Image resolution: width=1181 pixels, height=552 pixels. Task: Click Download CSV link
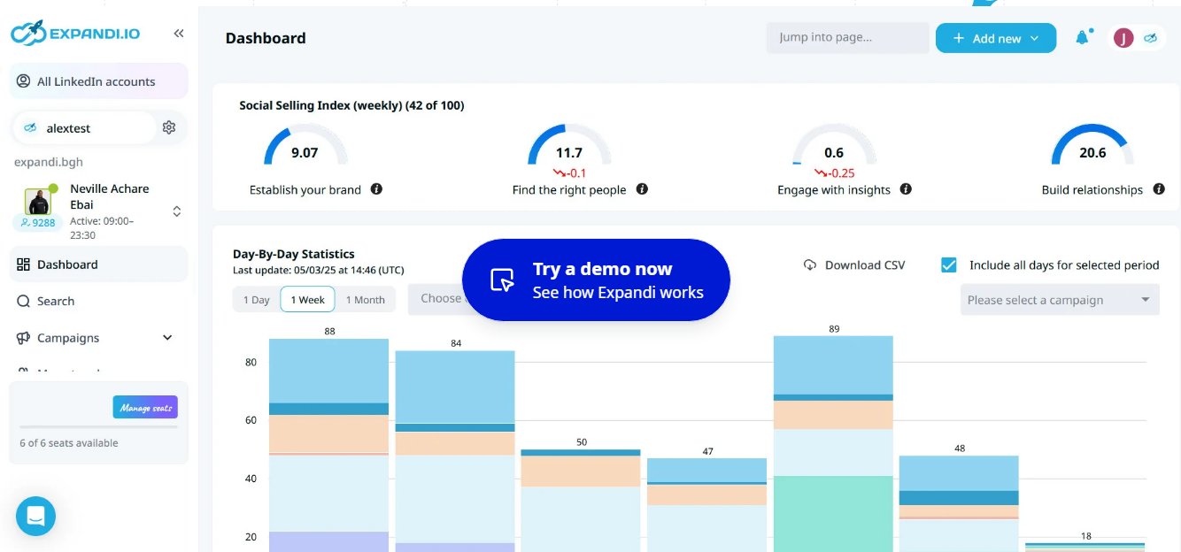854,264
